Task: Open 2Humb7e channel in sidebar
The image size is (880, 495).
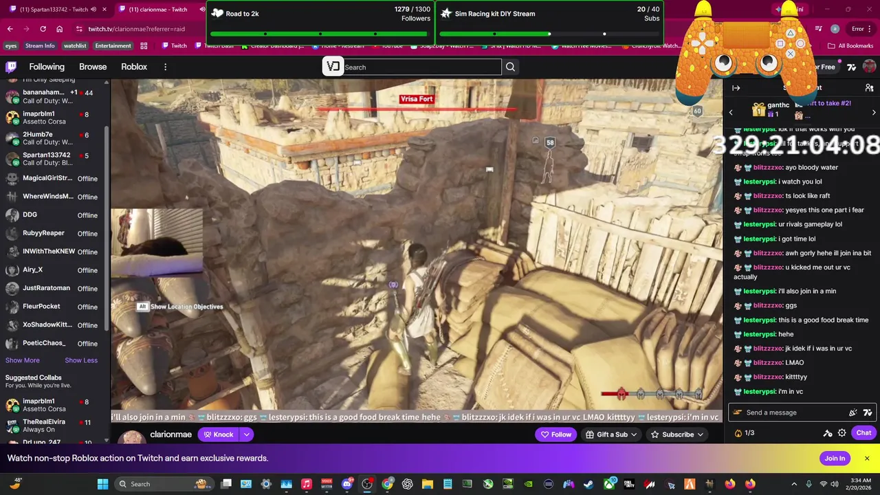Action: pos(54,138)
